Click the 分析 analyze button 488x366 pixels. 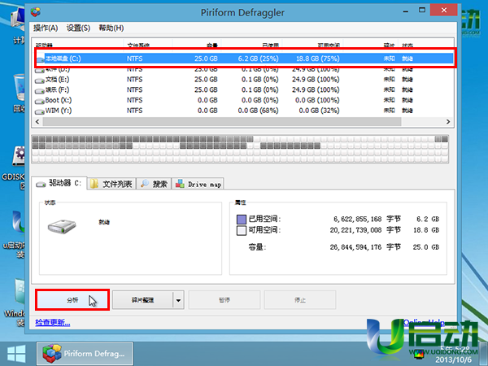tap(72, 300)
